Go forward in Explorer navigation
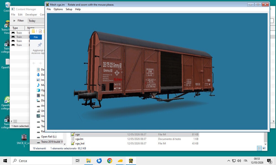 (x=40, y=63)
